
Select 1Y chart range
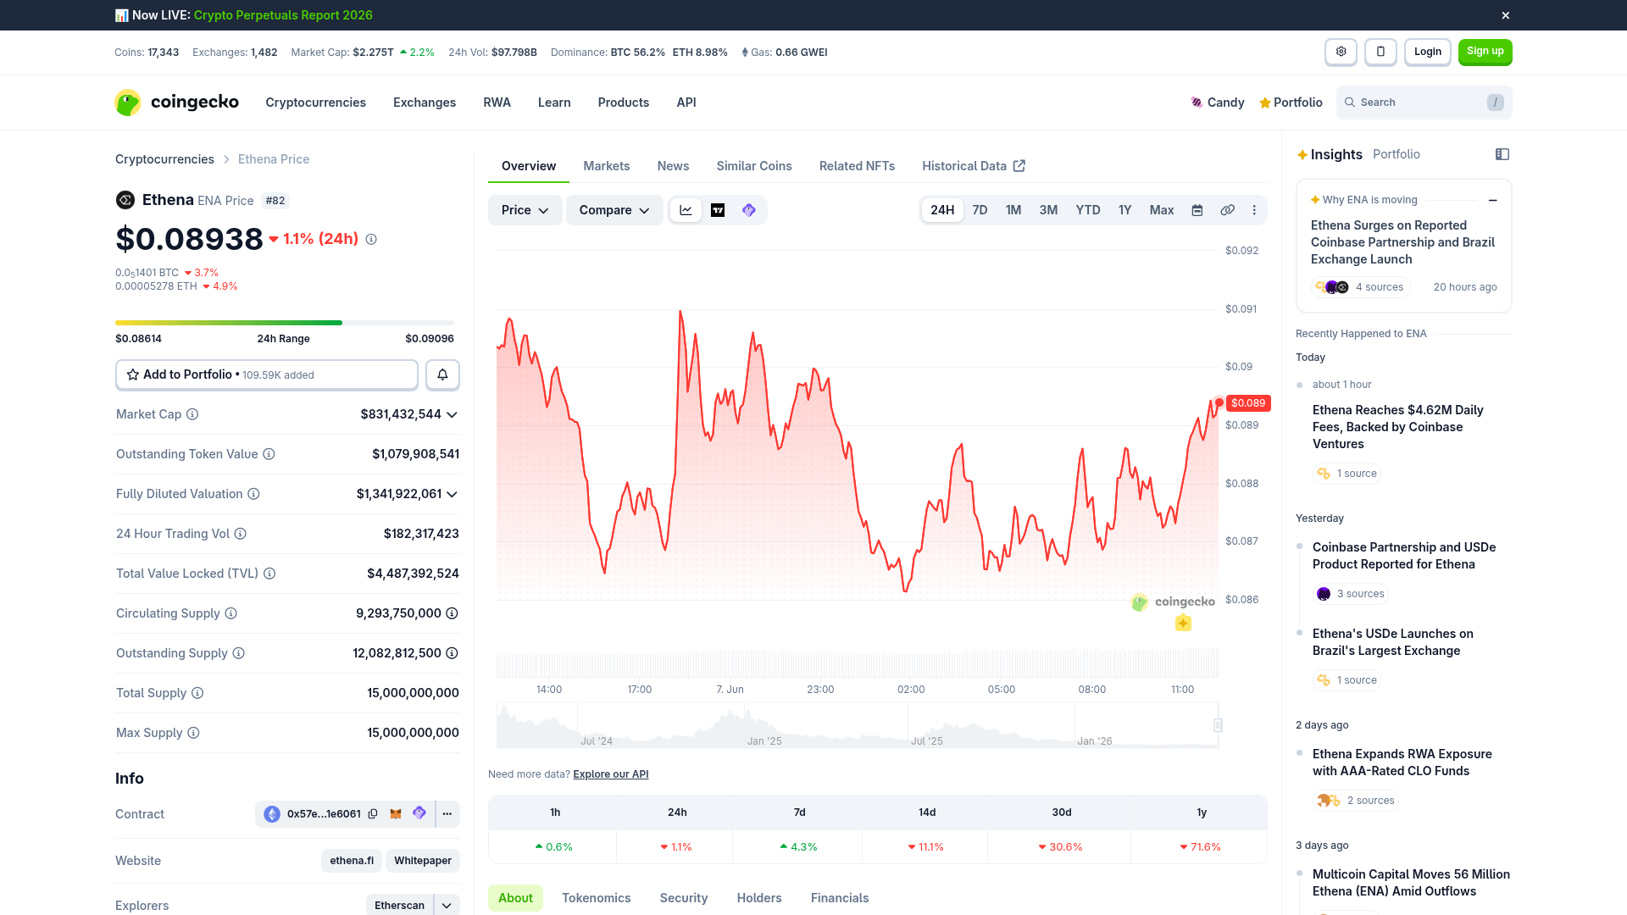[x=1125, y=210]
